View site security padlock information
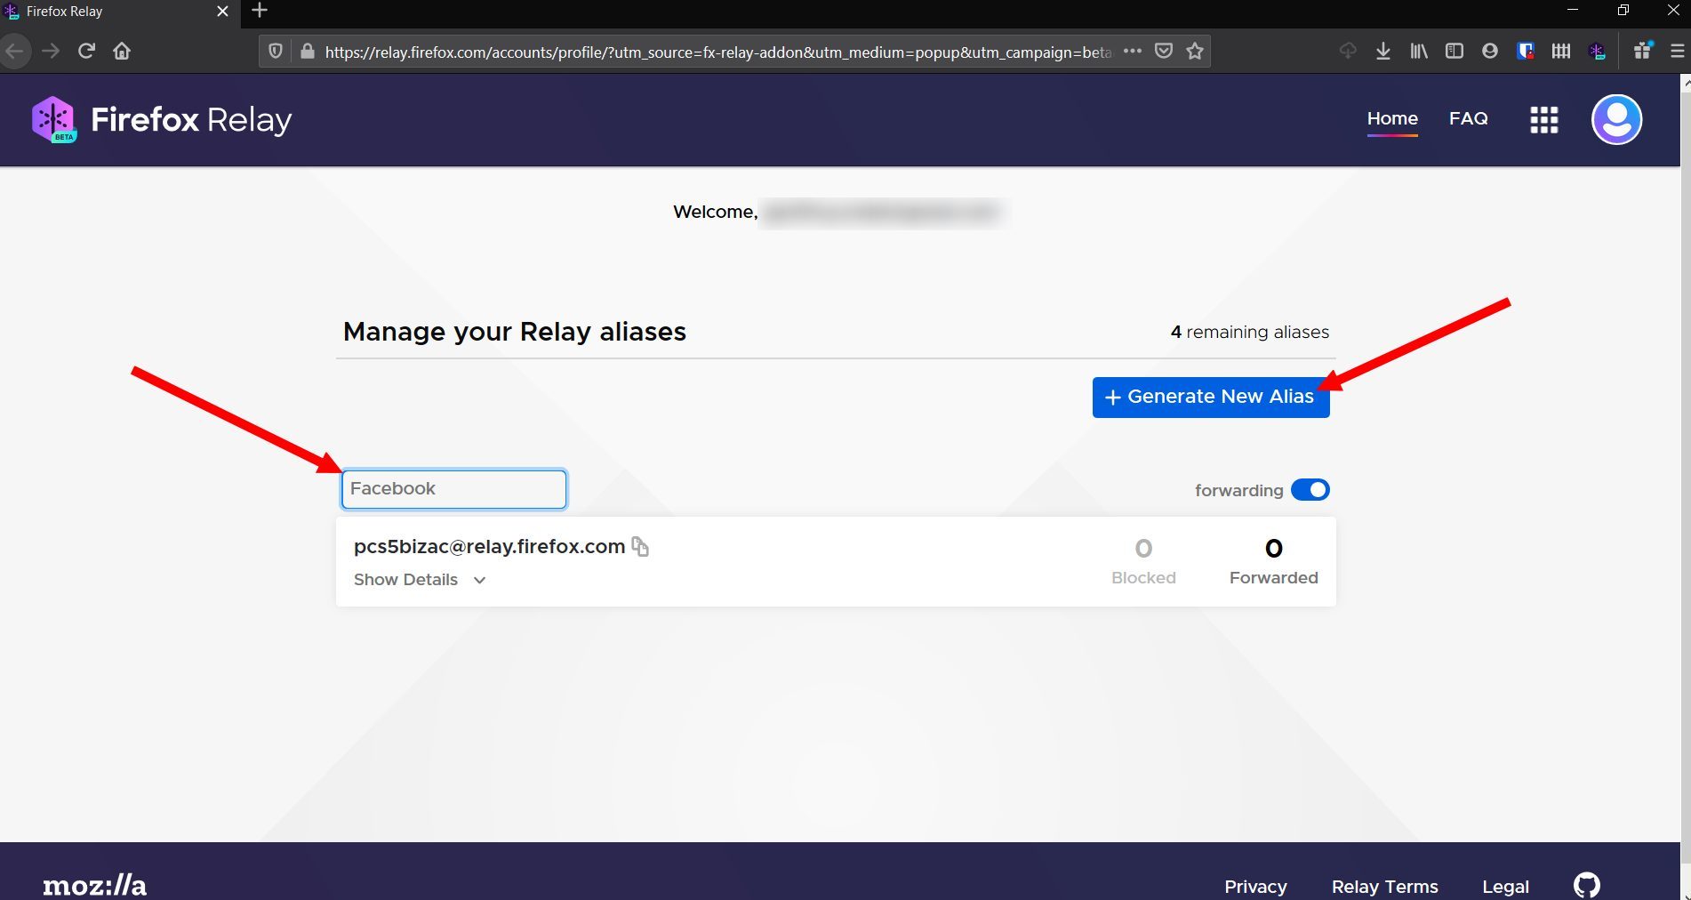 coord(308,51)
